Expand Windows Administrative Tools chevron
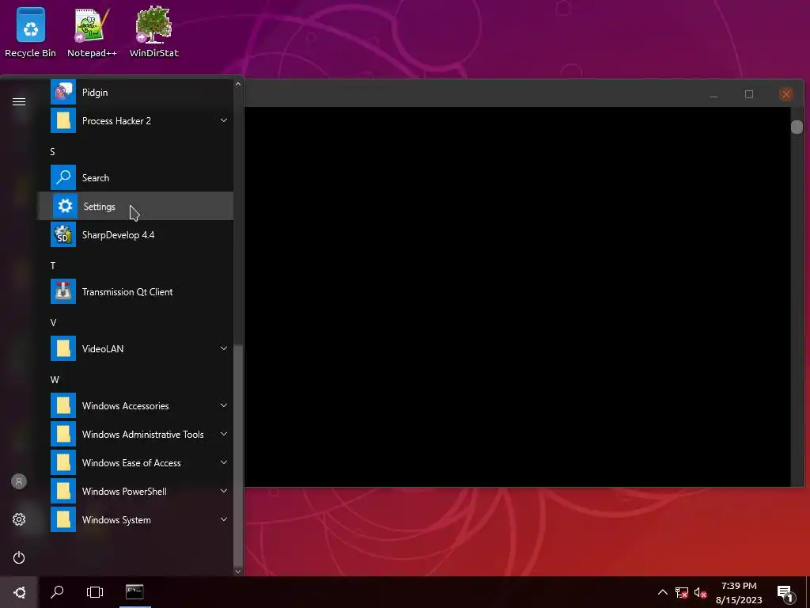Viewport: 810px width, 608px height. point(224,434)
